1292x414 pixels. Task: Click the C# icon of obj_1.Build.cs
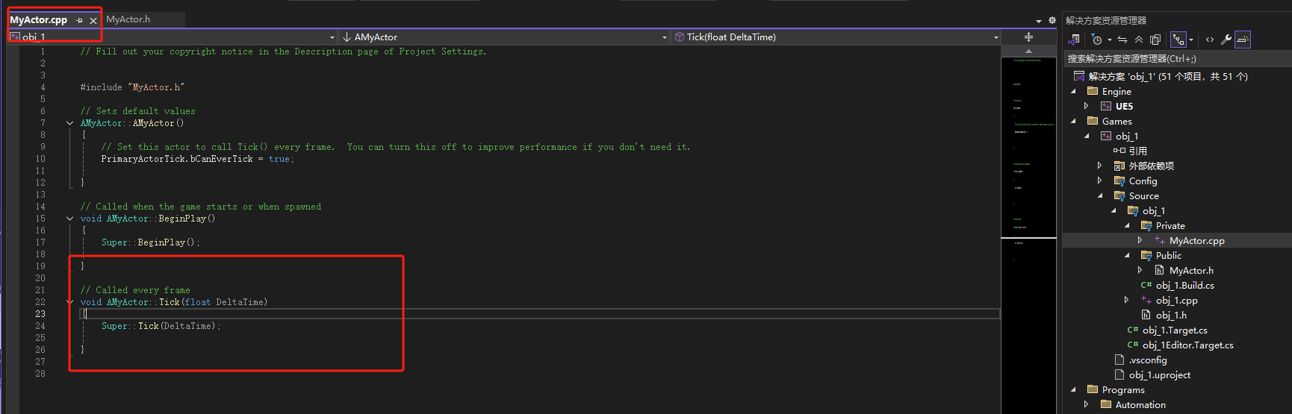coord(1146,285)
